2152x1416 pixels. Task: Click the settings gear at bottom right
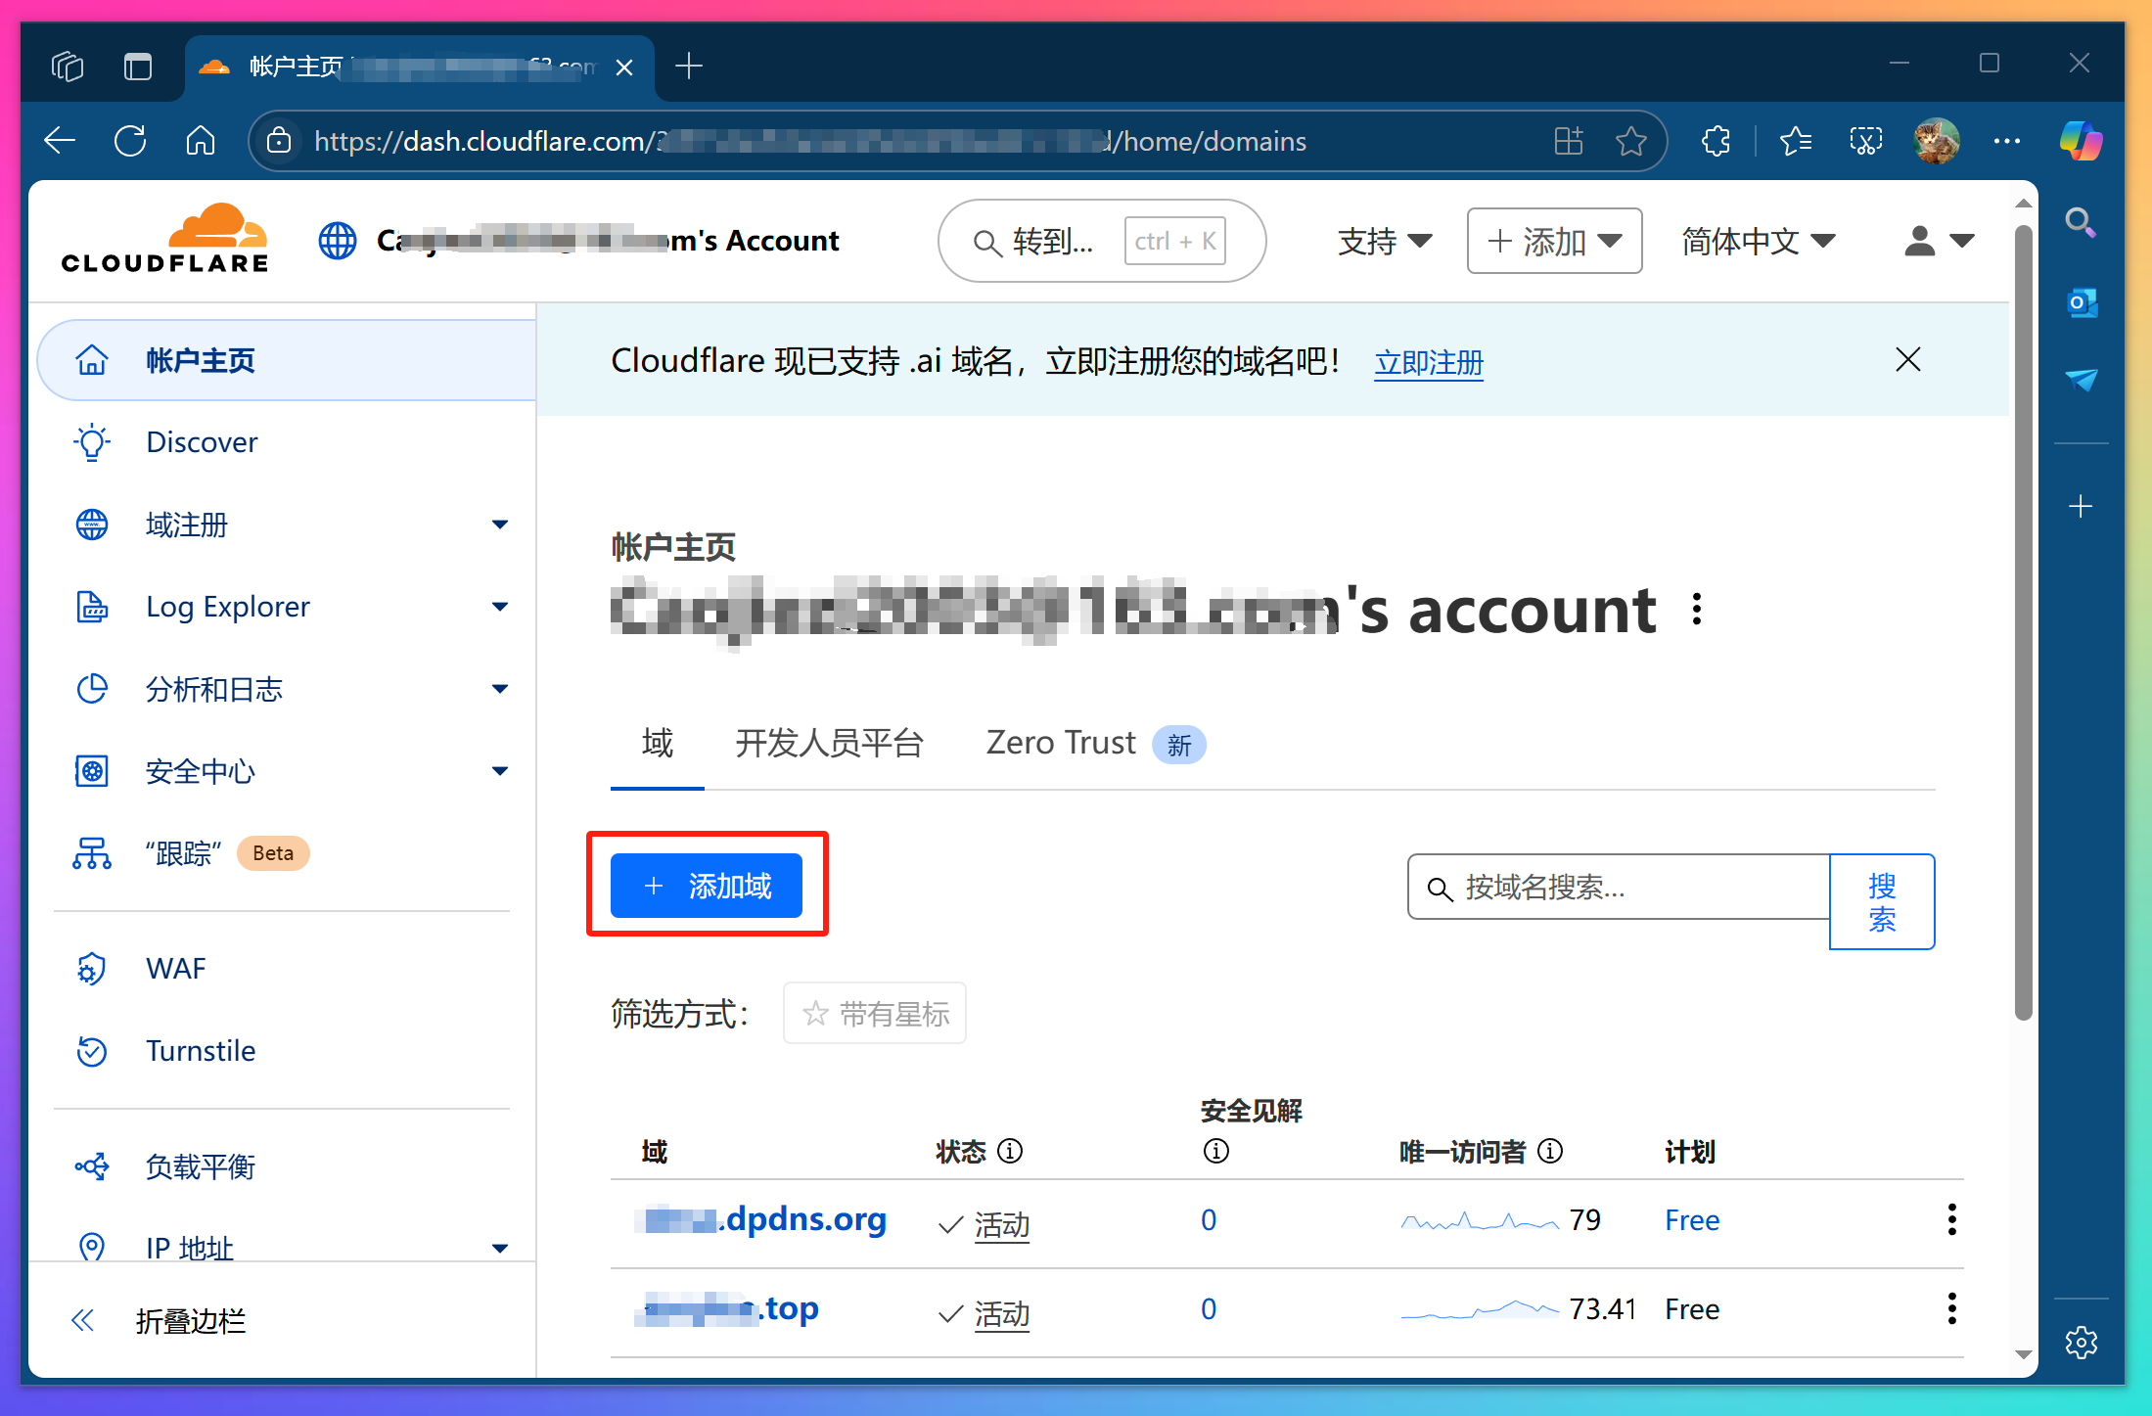tap(2081, 1343)
